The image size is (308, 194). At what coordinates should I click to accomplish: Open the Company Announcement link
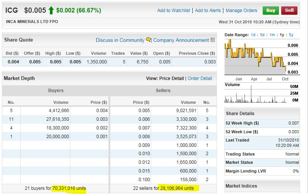[x=181, y=40]
